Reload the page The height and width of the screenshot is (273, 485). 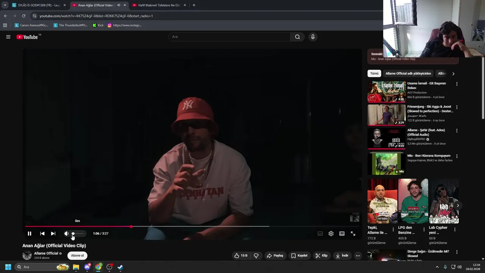[x=23, y=16]
